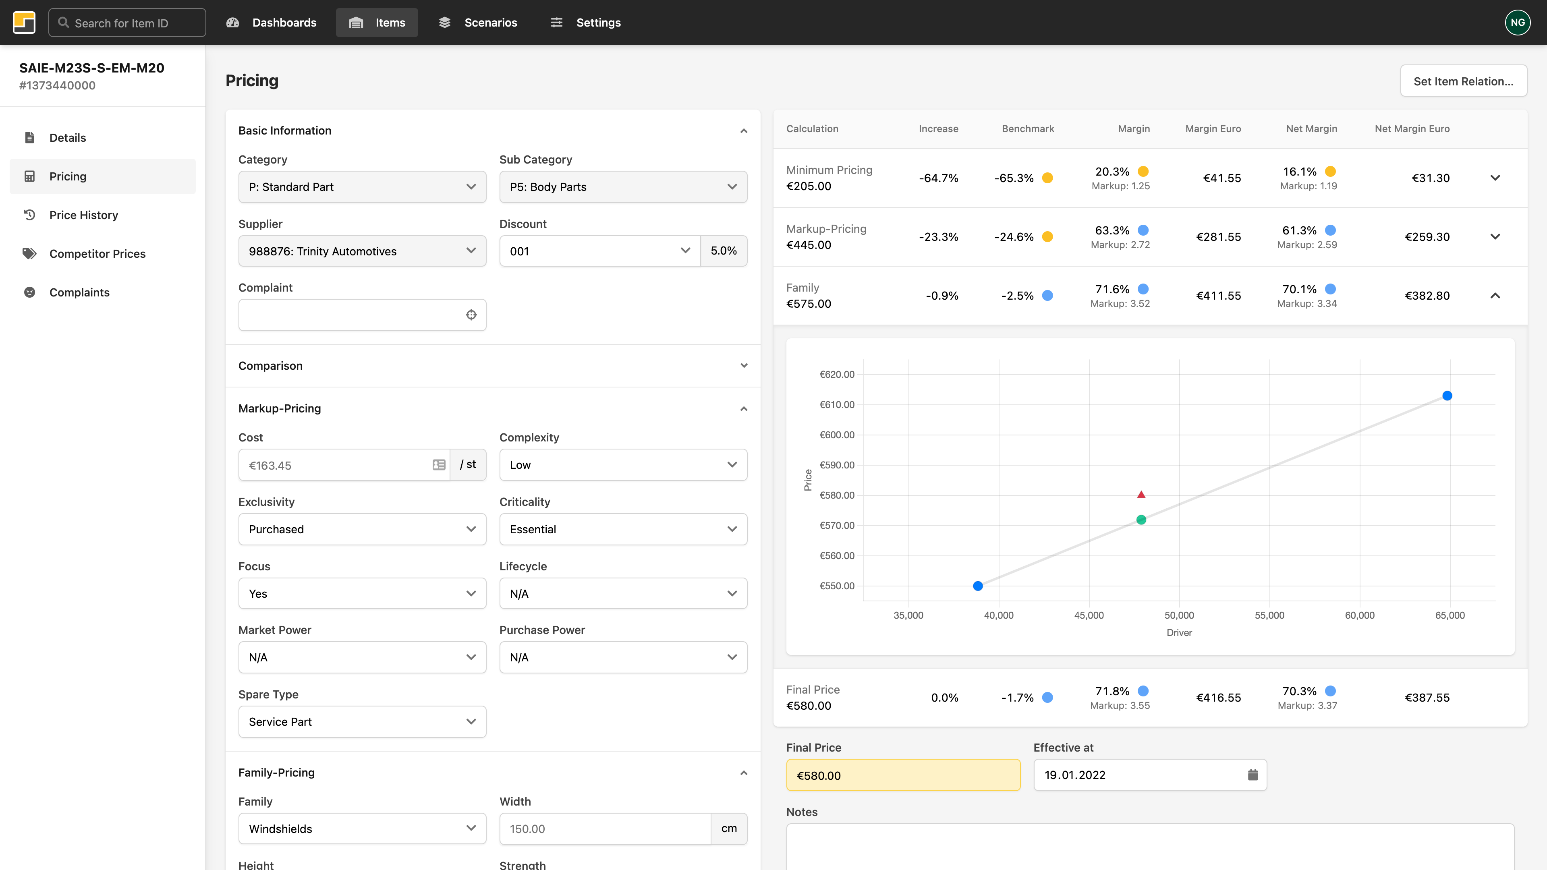Click the crosshair icon in Complaint field

click(471, 315)
